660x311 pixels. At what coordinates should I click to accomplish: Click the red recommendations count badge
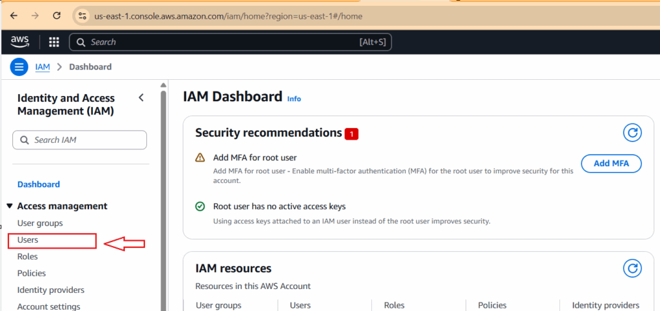pos(351,134)
